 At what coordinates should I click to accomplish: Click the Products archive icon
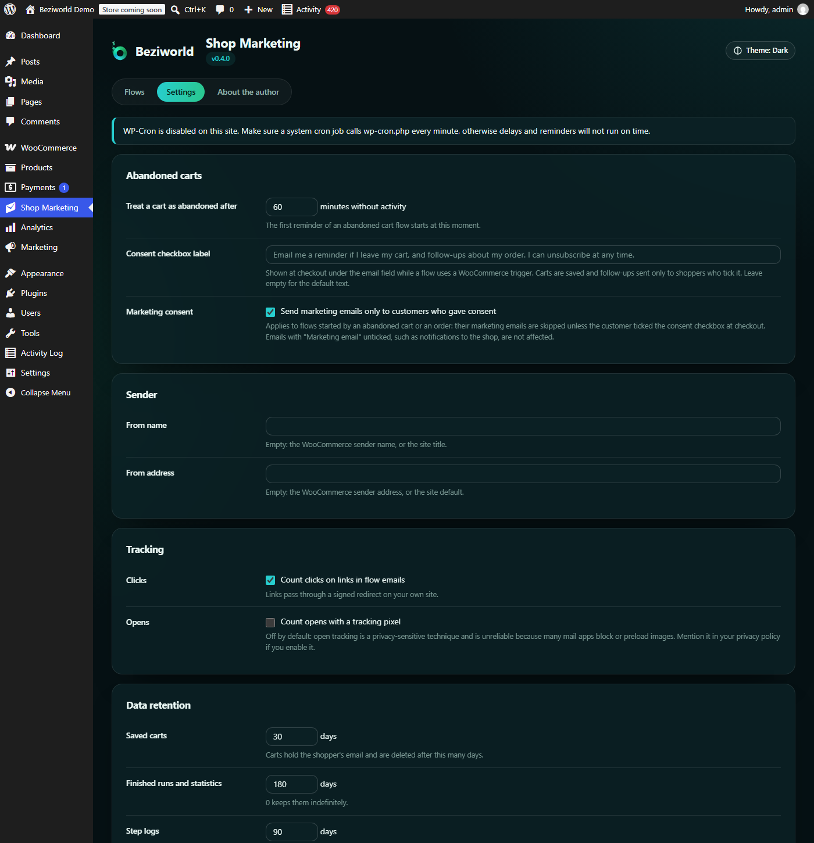click(10, 167)
